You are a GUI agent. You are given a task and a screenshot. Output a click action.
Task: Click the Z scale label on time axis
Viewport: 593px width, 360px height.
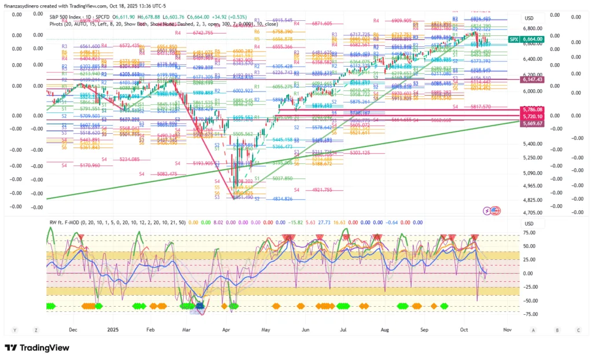[x=36, y=329]
